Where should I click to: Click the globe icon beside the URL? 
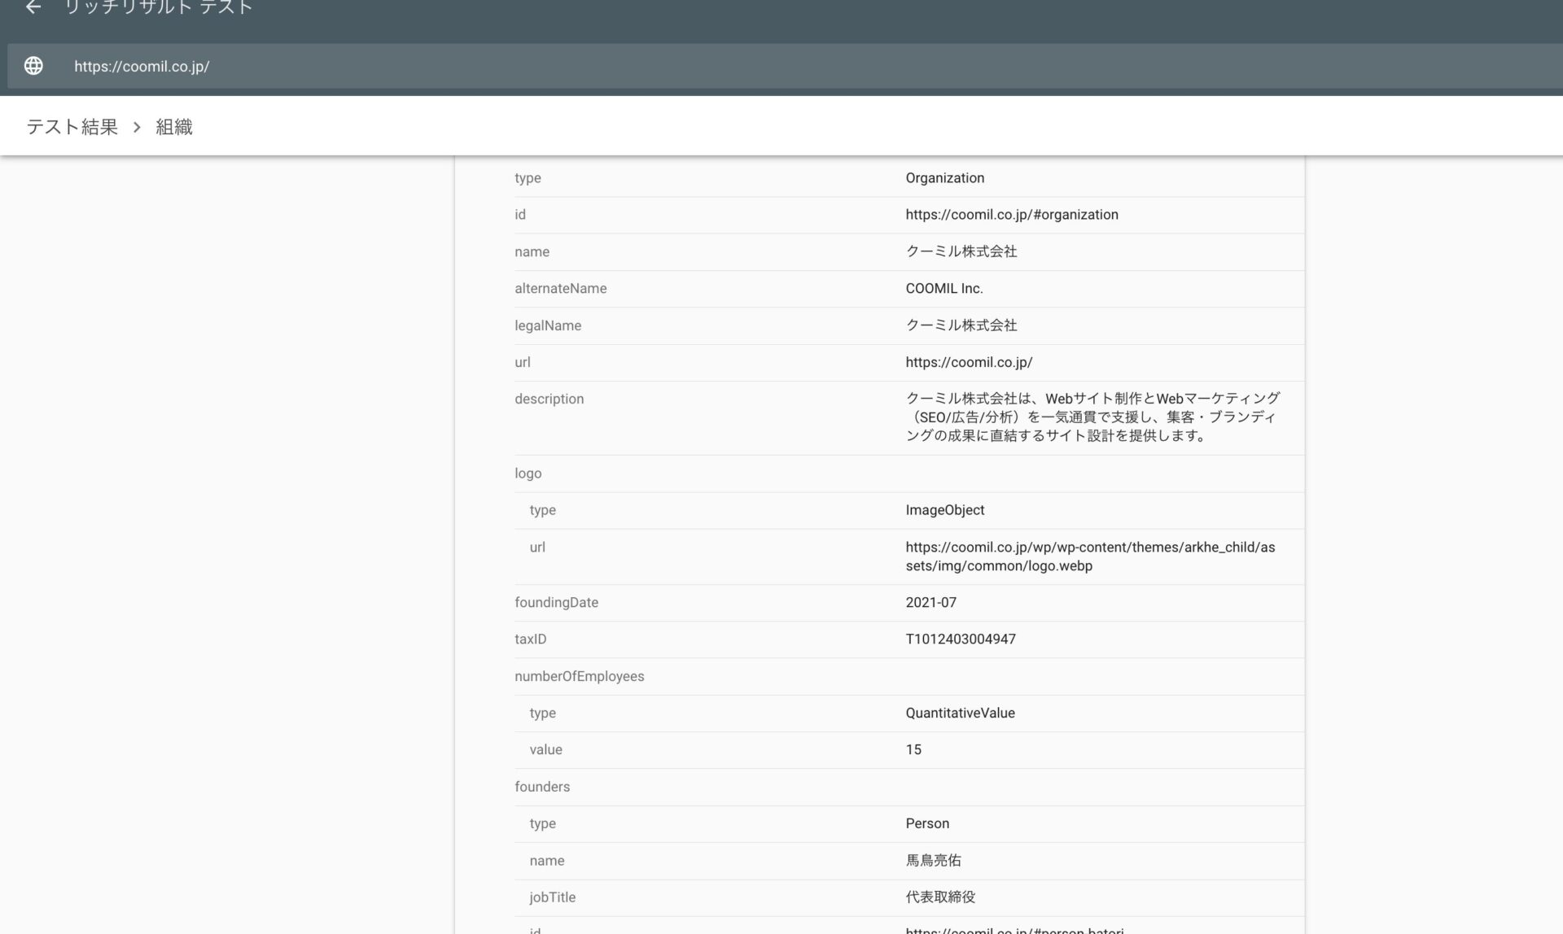pos(33,66)
